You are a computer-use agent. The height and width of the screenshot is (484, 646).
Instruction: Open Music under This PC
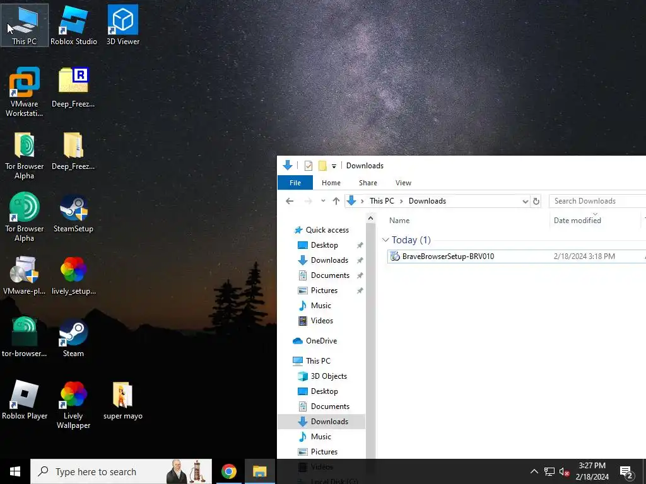pyautogui.click(x=321, y=437)
